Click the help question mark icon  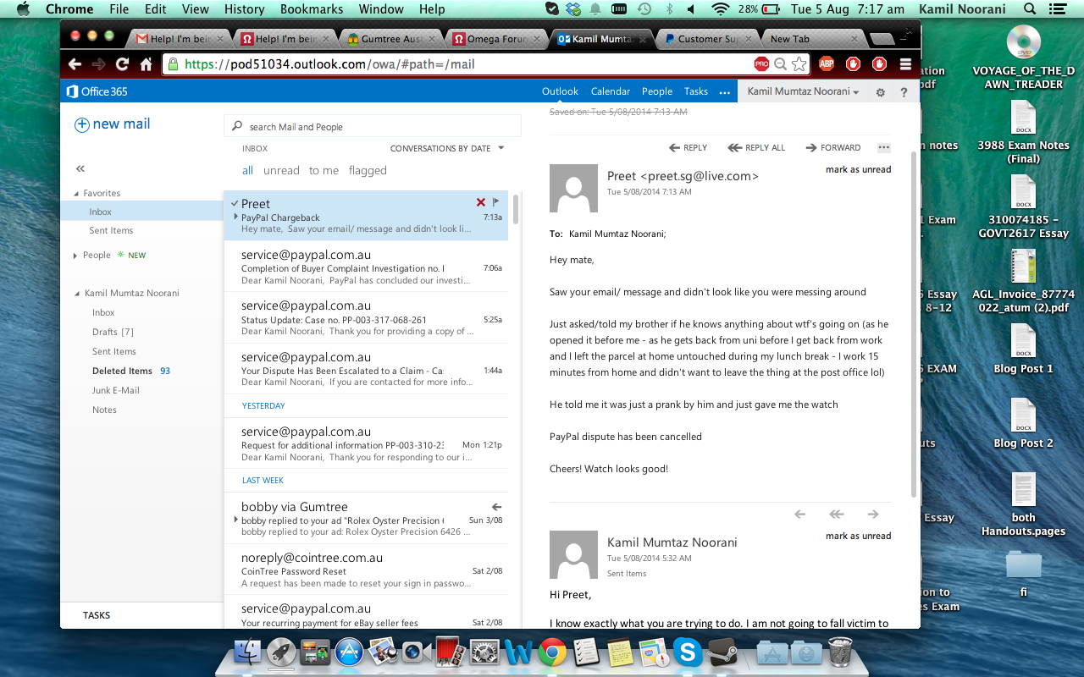coord(904,92)
